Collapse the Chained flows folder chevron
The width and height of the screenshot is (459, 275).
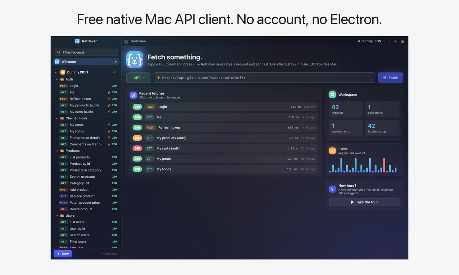pos(57,118)
